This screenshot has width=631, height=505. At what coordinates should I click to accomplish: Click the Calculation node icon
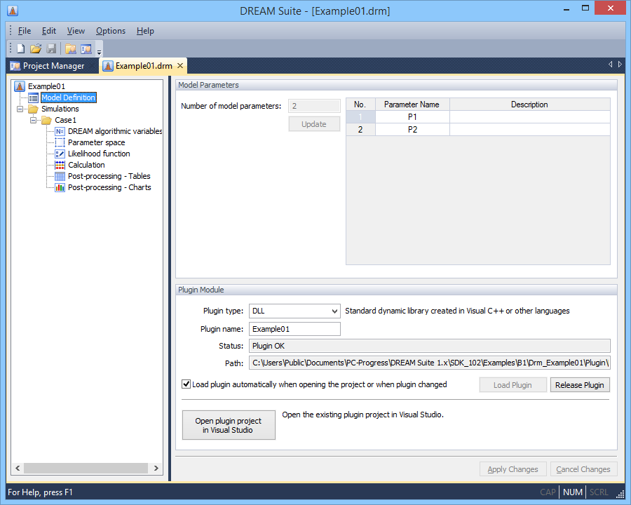coord(60,165)
